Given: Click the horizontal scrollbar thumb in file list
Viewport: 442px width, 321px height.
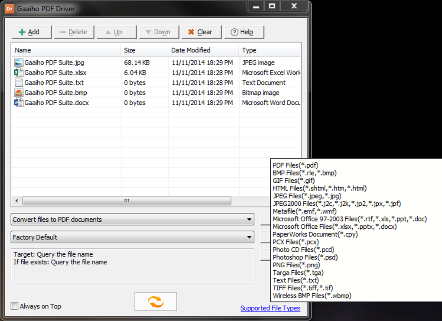Looking at the screenshot, I should tap(127, 201).
